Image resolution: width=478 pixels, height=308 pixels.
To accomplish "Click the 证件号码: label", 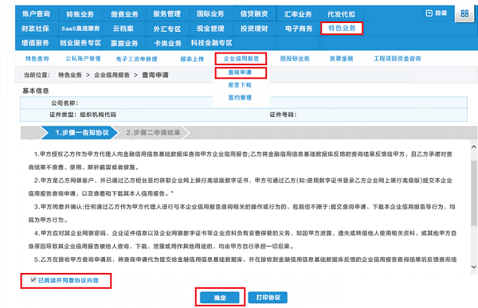I will [x=283, y=115].
